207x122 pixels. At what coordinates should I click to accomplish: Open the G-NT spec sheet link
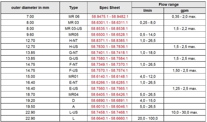[x=109, y=53]
